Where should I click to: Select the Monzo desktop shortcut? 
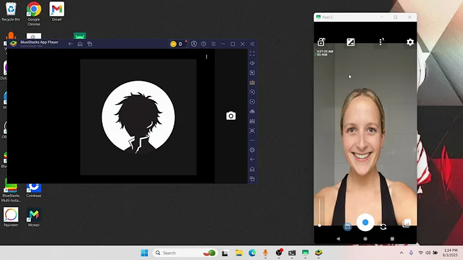(x=33, y=217)
